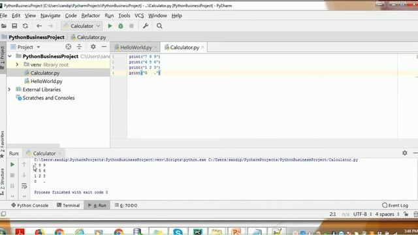Collapse the PythonBusinessProject tree node
Viewport: 418px width, 235px height.
10,56
